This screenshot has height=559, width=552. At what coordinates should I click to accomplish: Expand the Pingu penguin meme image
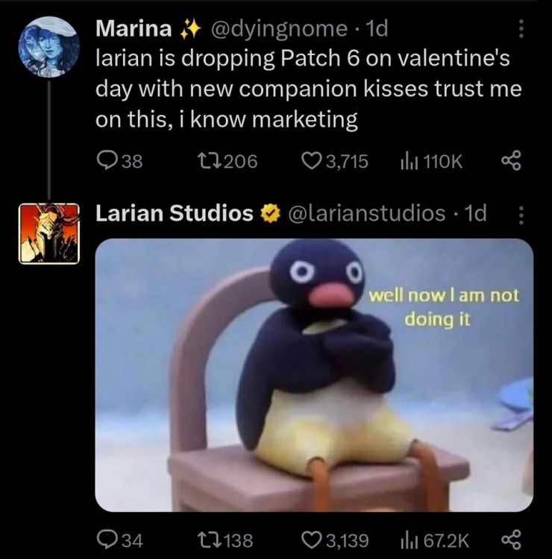pyautogui.click(x=314, y=375)
